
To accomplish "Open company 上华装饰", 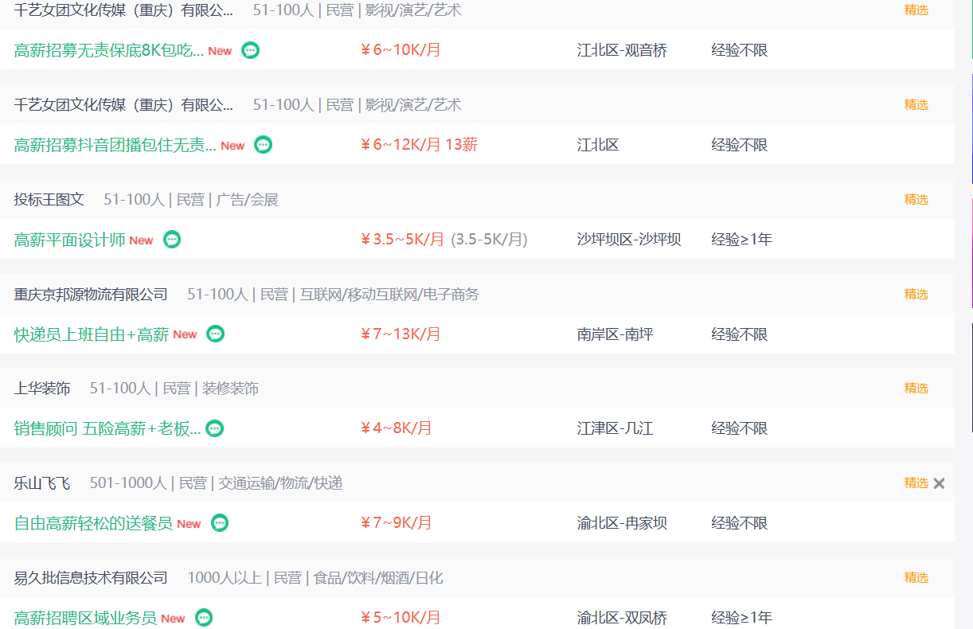I will point(42,389).
